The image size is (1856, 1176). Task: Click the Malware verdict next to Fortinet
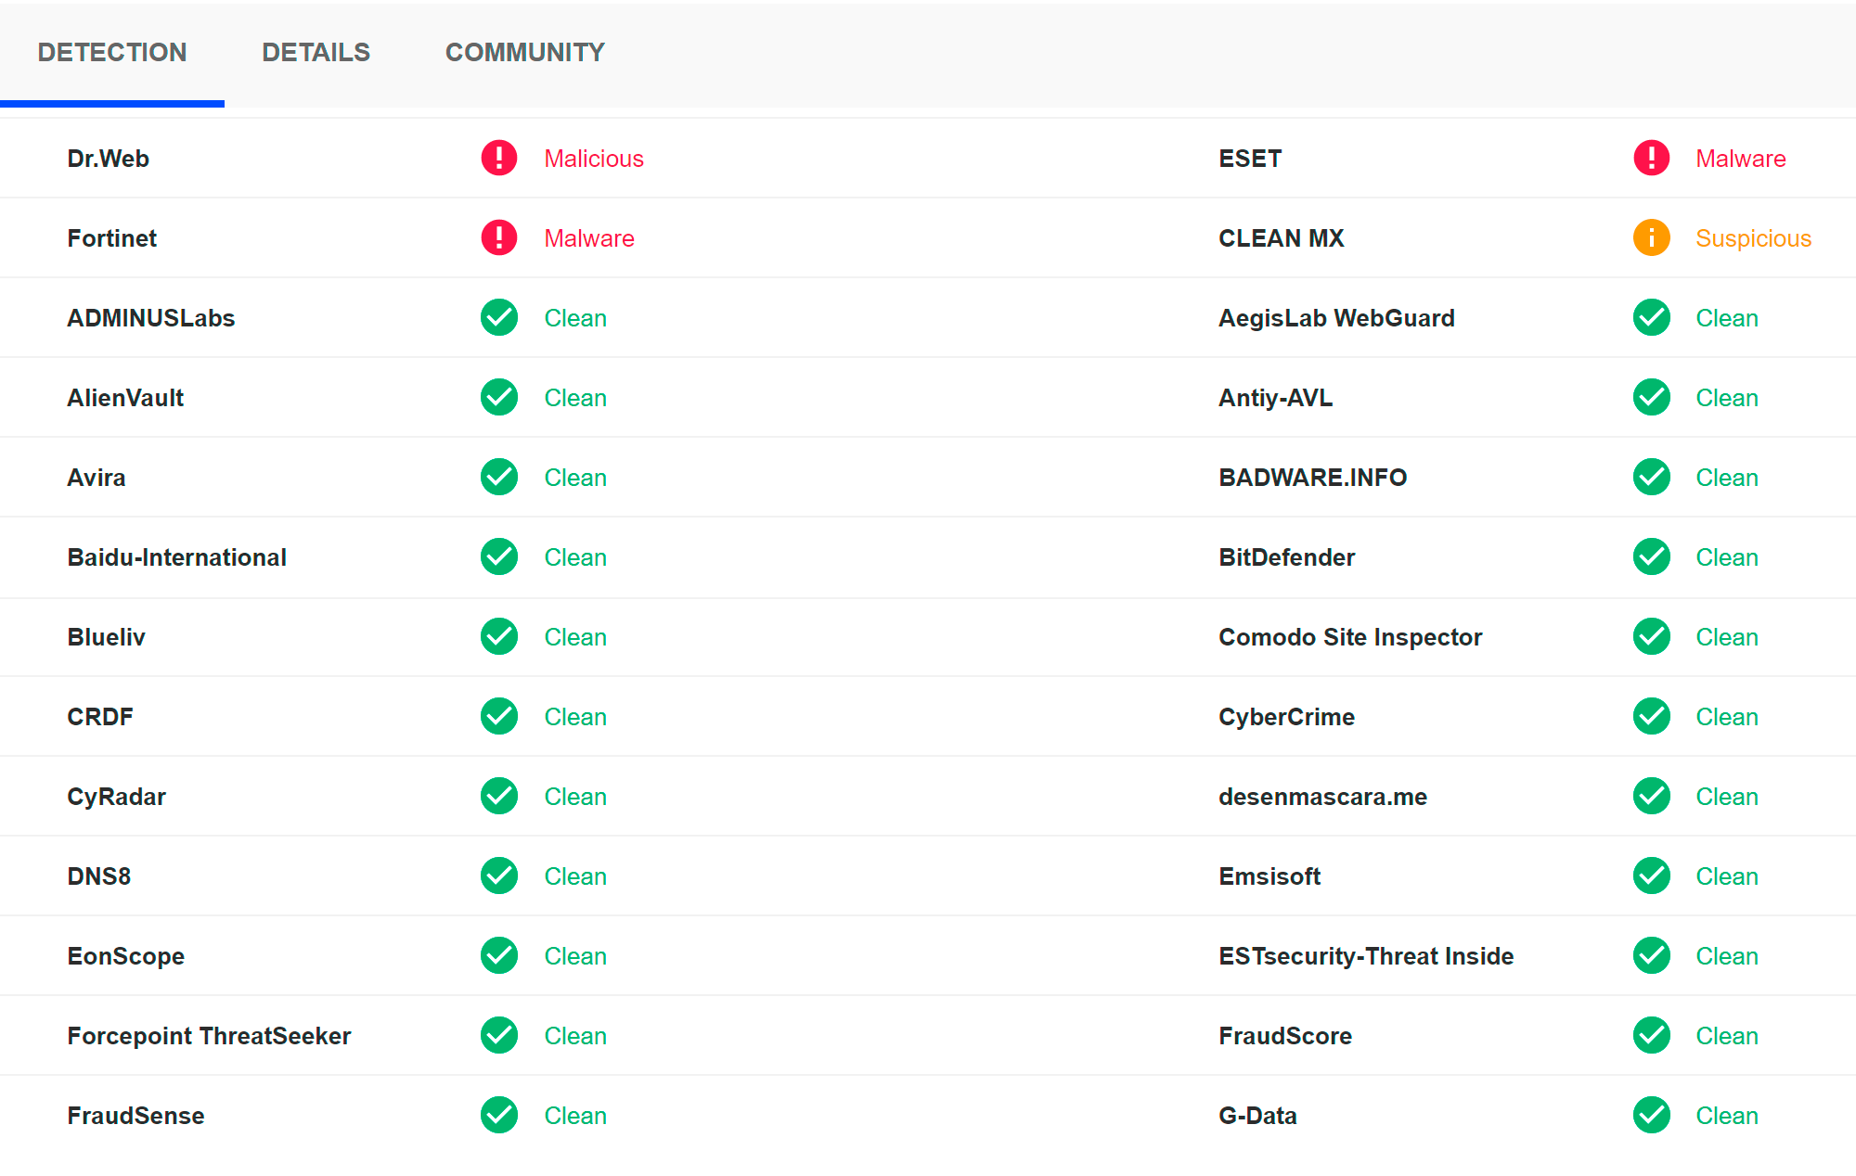(589, 238)
